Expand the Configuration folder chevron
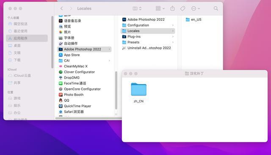Viewport: 271px width, 155px height. coord(173,25)
